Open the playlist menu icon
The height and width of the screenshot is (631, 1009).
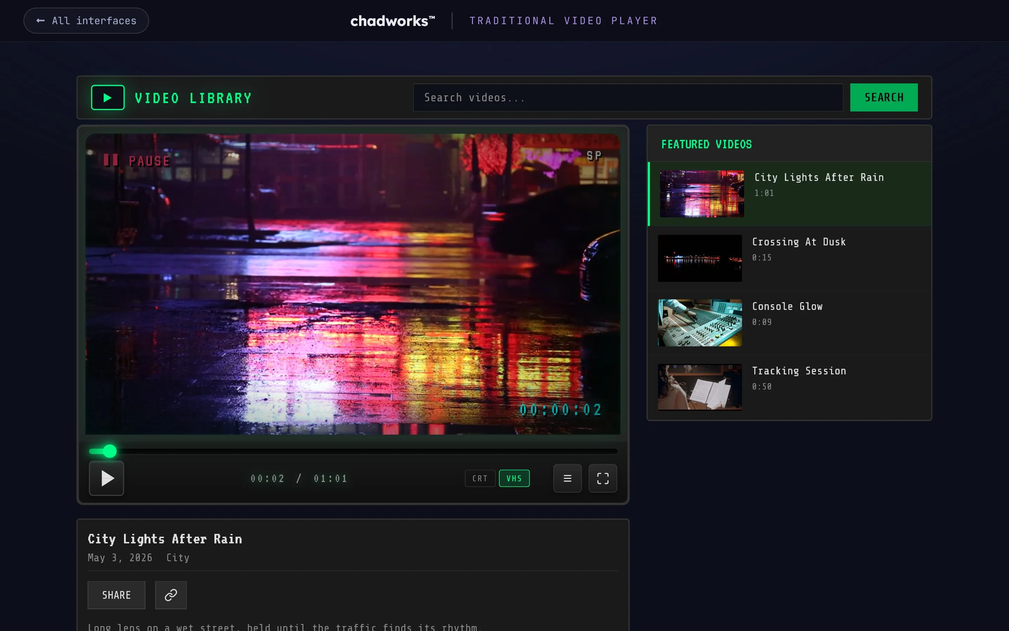coord(568,478)
